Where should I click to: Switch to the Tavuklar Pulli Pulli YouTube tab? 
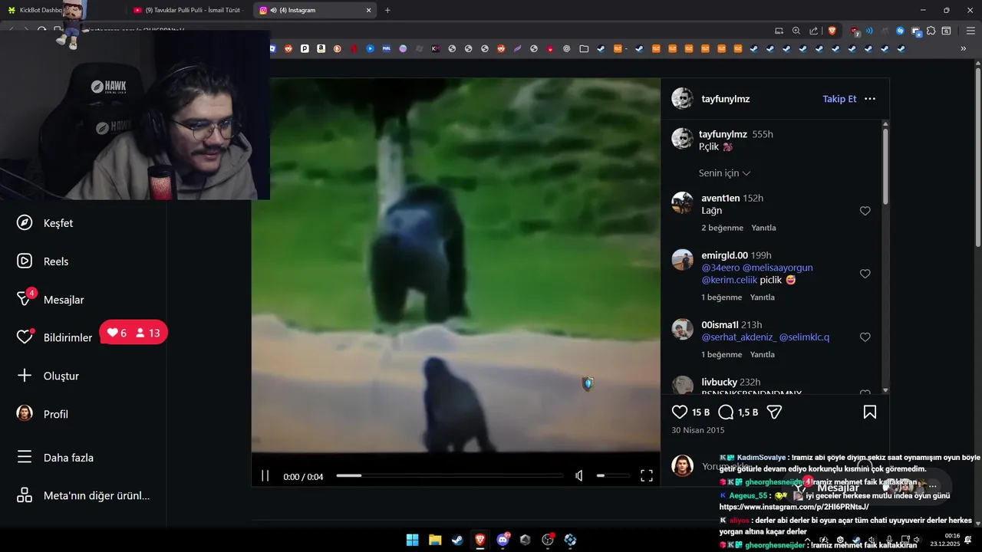tap(188, 10)
